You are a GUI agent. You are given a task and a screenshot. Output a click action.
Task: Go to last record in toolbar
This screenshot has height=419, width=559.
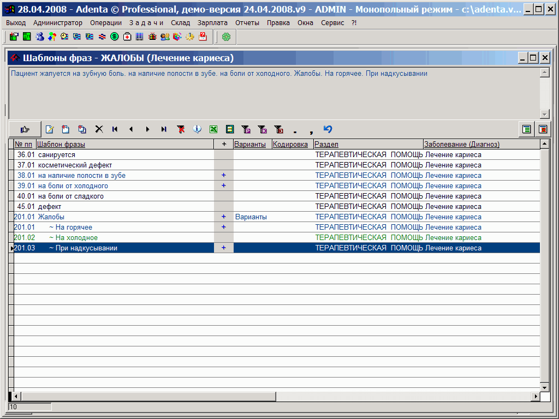pyautogui.click(x=164, y=129)
